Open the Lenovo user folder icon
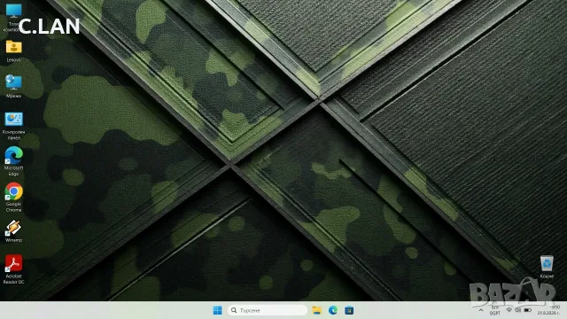567x319 pixels. (x=14, y=51)
